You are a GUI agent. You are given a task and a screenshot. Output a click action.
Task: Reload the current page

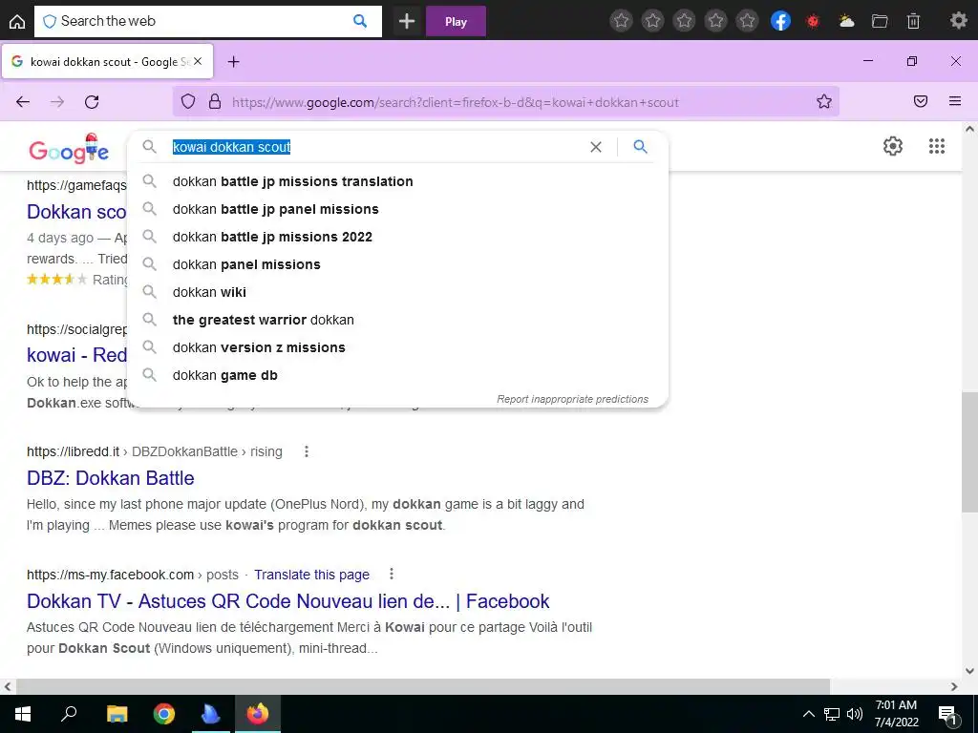pyautogui.click(x=92, y=101)
